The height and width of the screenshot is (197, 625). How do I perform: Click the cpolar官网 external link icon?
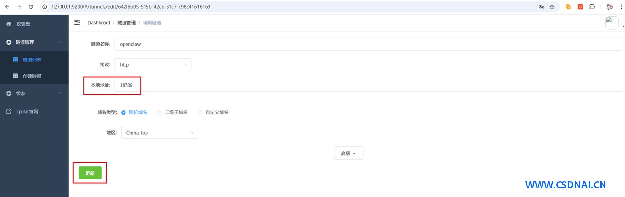click(9, 112)
